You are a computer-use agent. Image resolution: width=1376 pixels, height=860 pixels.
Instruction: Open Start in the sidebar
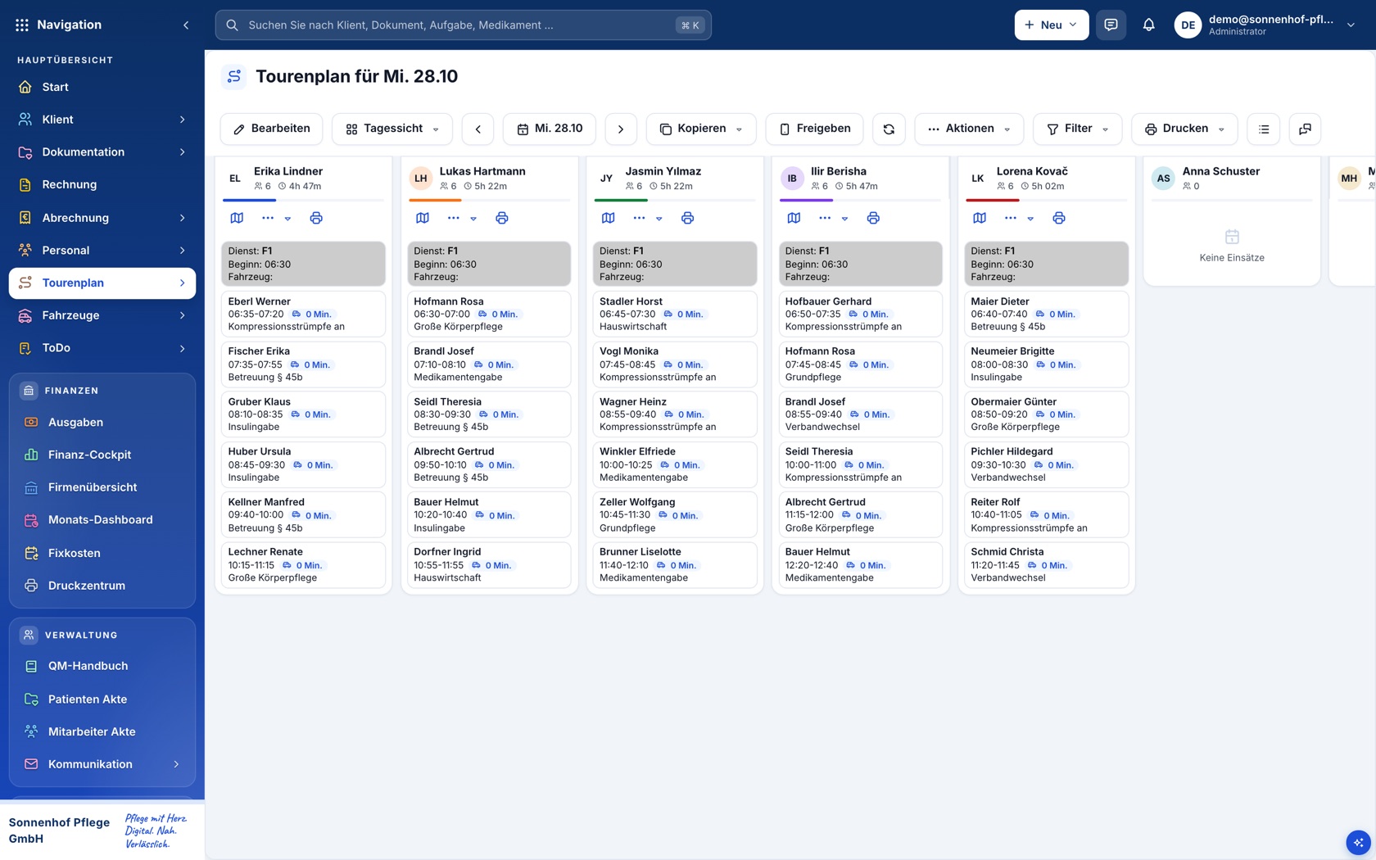(x=102, y=87)
